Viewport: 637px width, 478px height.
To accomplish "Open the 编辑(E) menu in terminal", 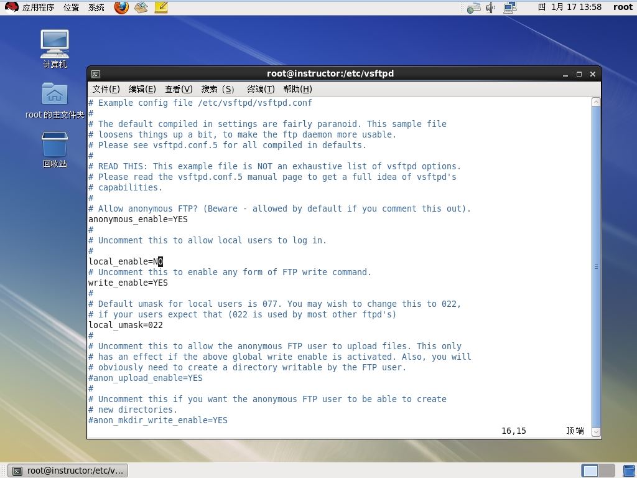I will [x=142, y=89].
